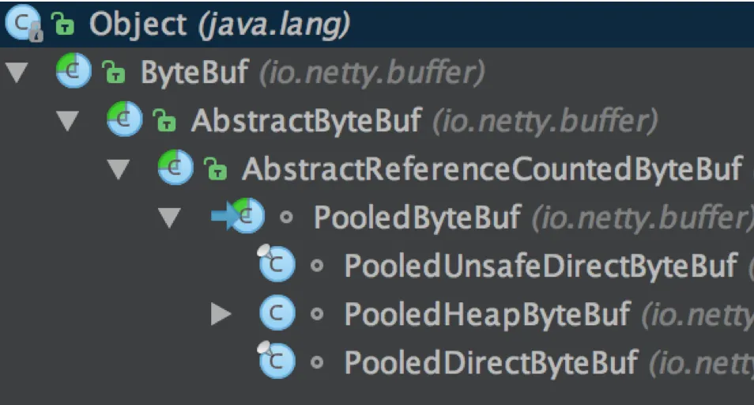Collapse the ByteBuf tree node
Viewport: 754px width, 405px height.
click(x=17, y=73)
